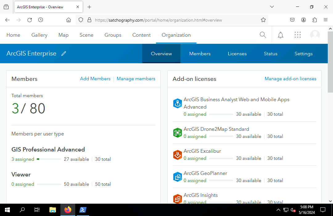The height and width of the screenshot is (216, 333).
Task: Switch to the Members tab
Action: pos(200,54)
